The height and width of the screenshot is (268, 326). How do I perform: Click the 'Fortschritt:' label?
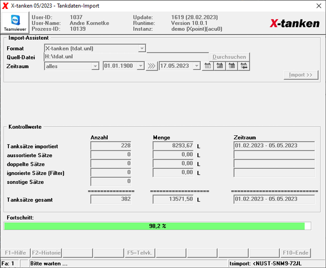[x=20, y=218]
